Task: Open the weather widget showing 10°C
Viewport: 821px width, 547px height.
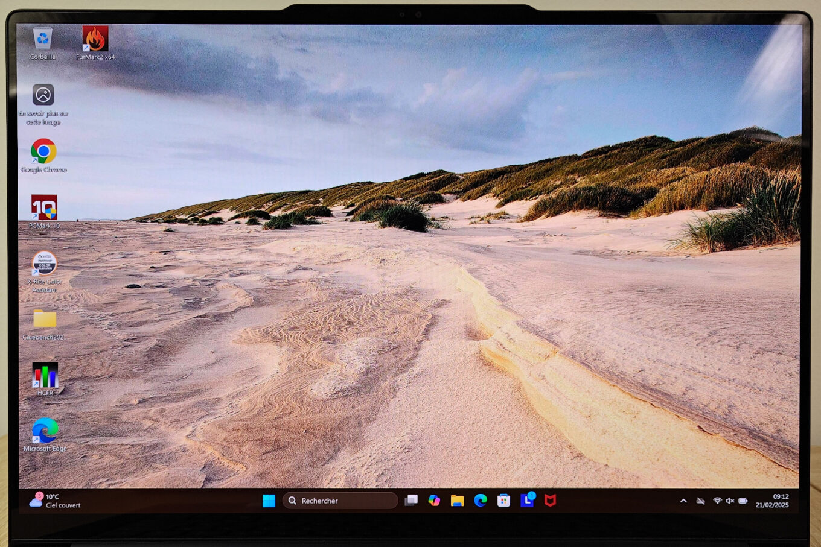Action: point(54,501)
